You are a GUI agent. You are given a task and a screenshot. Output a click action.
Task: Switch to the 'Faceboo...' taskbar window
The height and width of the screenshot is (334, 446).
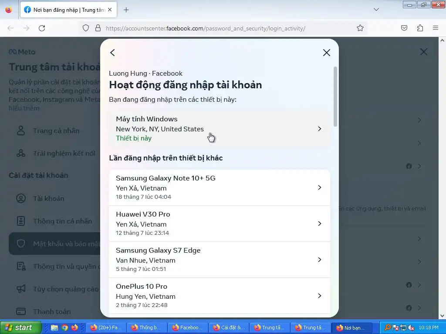(188, 328)
